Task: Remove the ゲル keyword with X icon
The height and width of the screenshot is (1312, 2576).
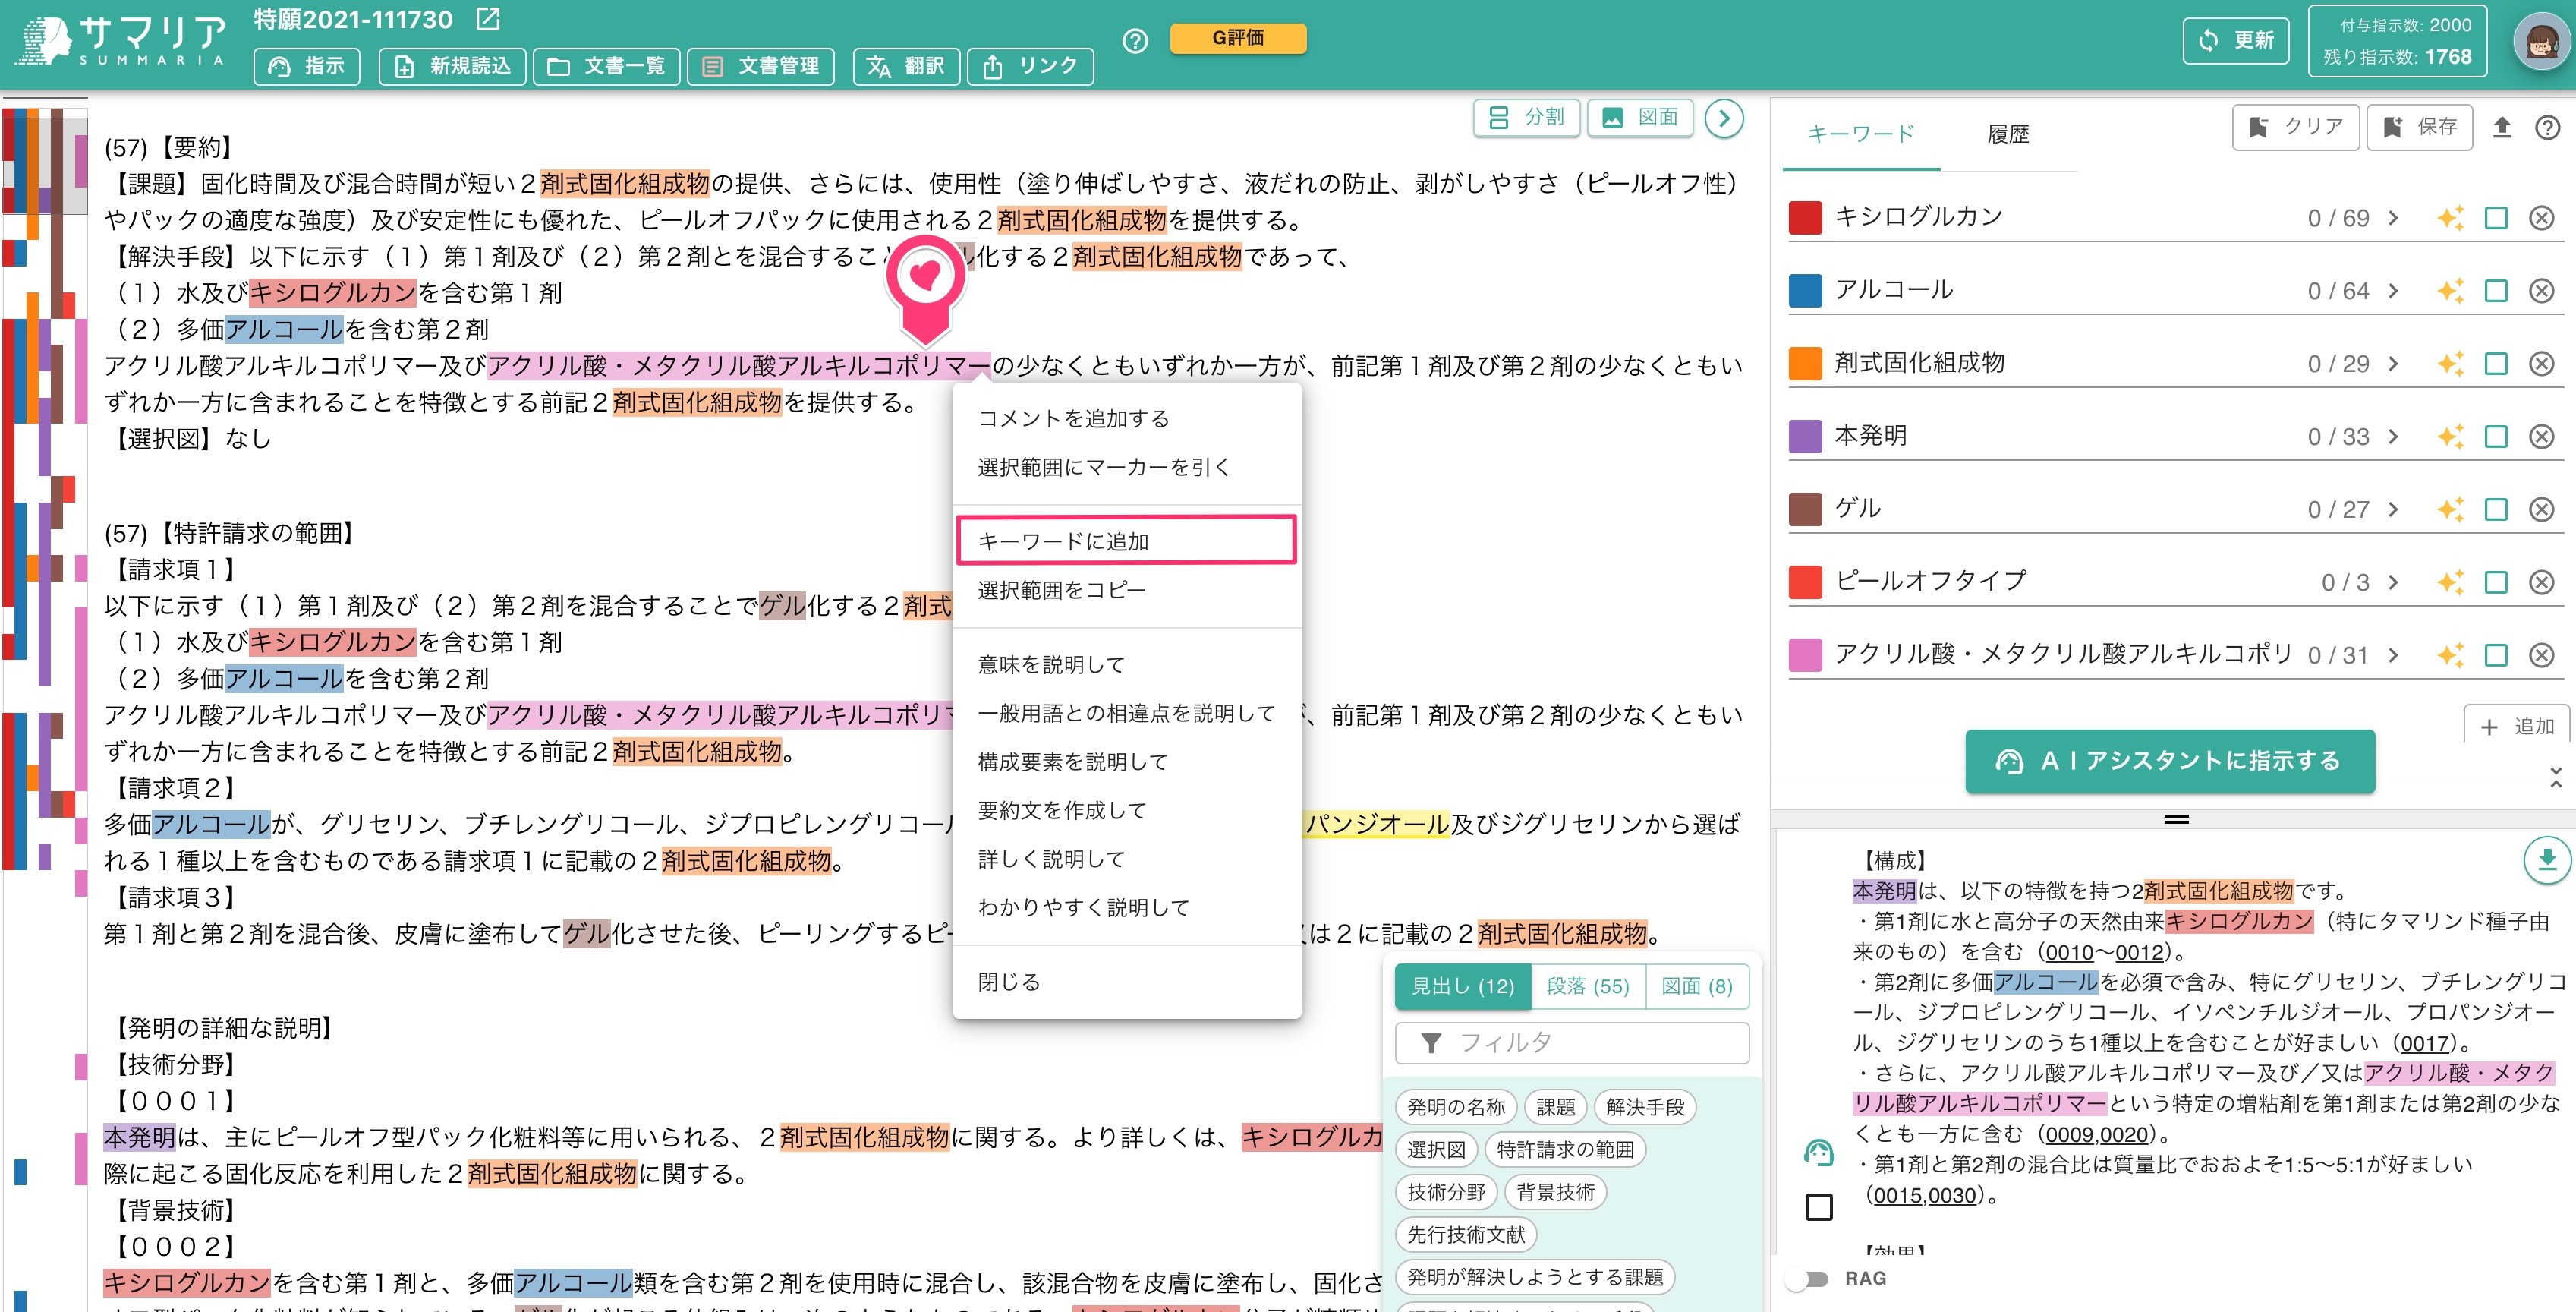Action: point(2542,510)
